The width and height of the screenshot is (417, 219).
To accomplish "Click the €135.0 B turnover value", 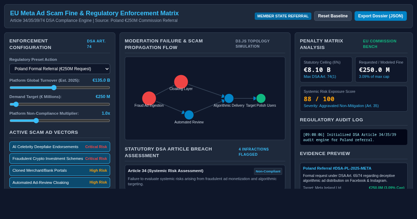I will pos(101,80).
